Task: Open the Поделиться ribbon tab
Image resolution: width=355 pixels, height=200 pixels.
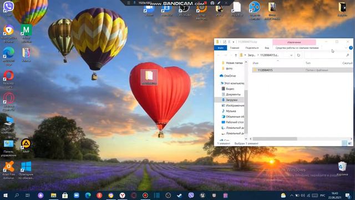Action: click(252, 48)
